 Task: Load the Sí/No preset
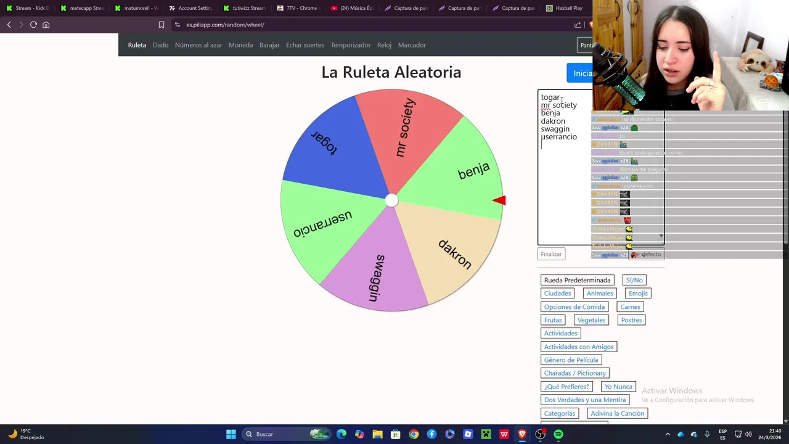pos(634,280)
